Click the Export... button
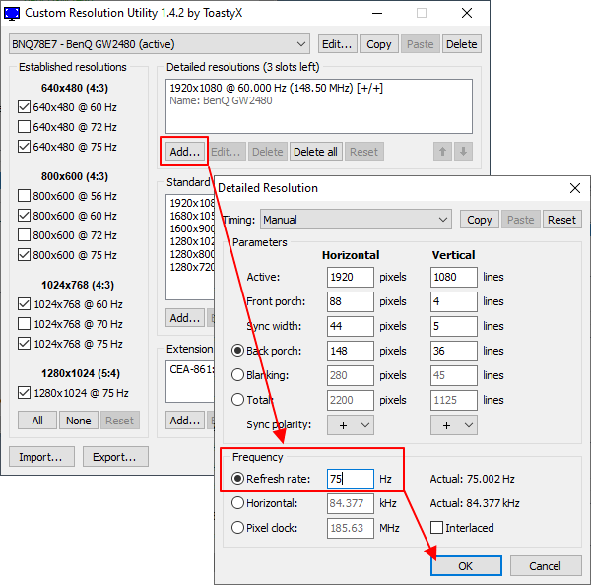The height and width of the screenshot is (585, 591). click(115, 457)
